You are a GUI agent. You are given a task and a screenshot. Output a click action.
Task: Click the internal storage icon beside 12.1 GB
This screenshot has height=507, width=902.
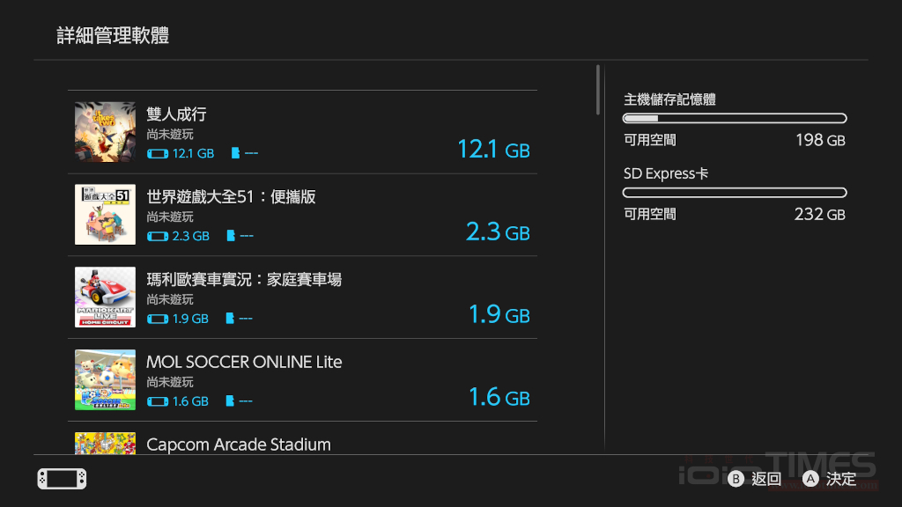[x=159, y=152]
